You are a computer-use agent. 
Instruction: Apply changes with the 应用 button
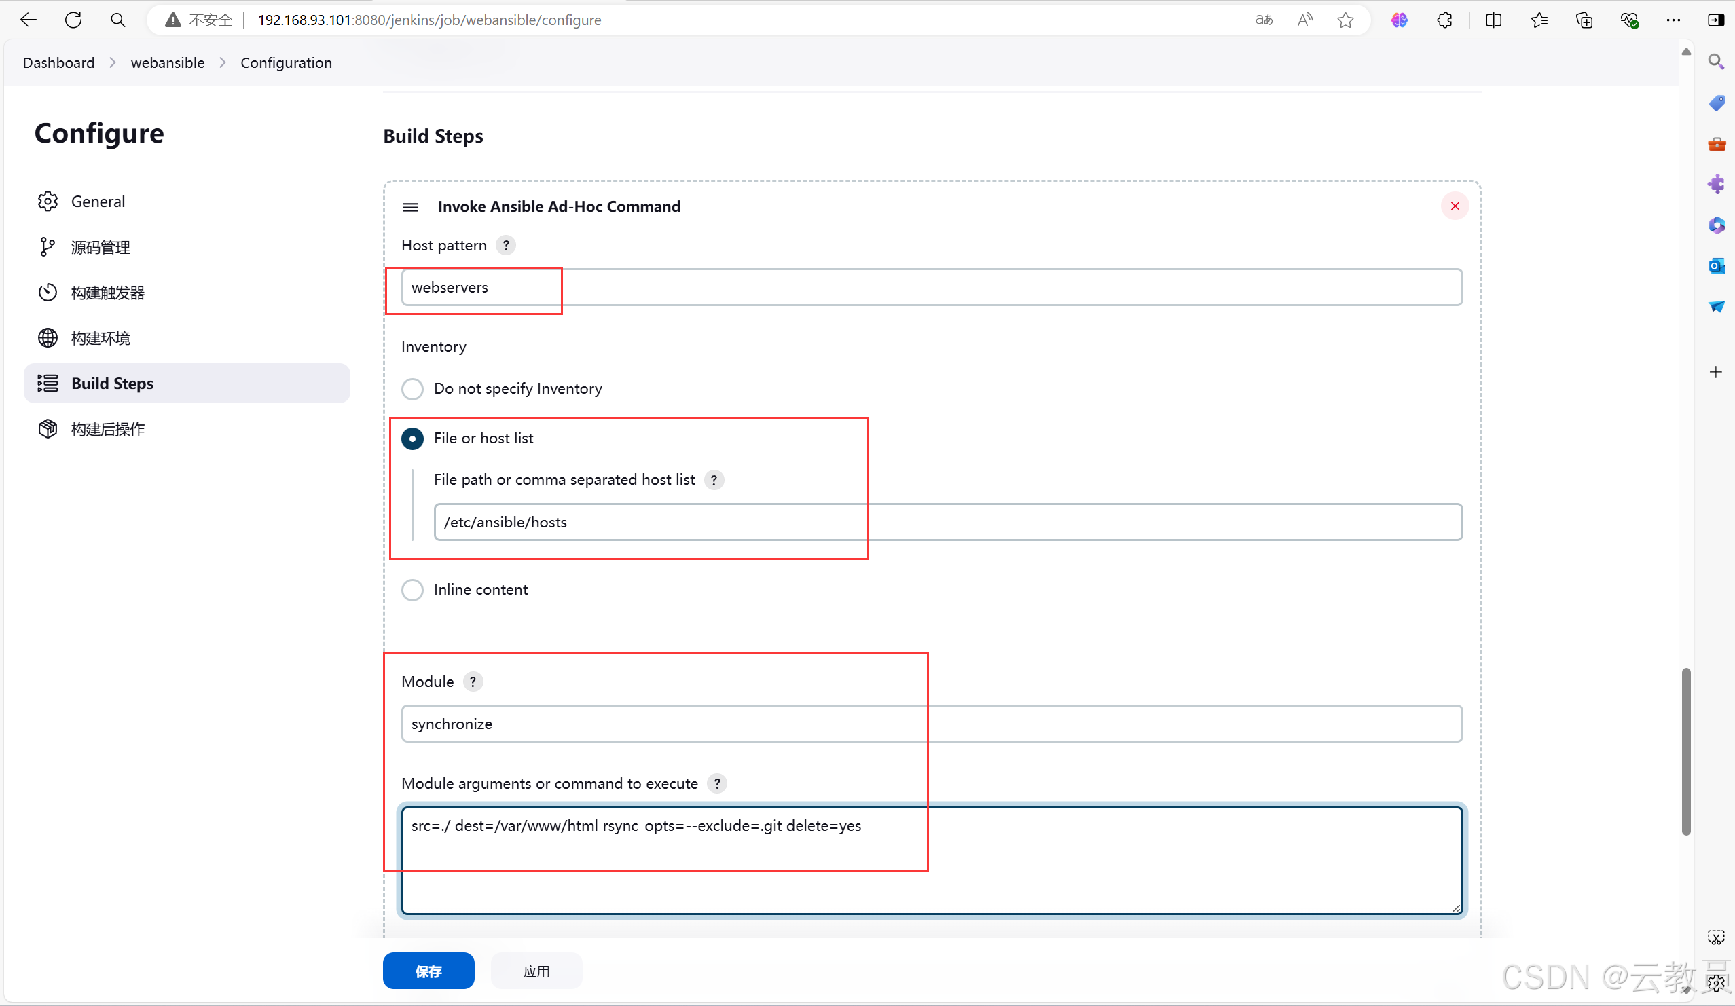(x=536, y=971)
